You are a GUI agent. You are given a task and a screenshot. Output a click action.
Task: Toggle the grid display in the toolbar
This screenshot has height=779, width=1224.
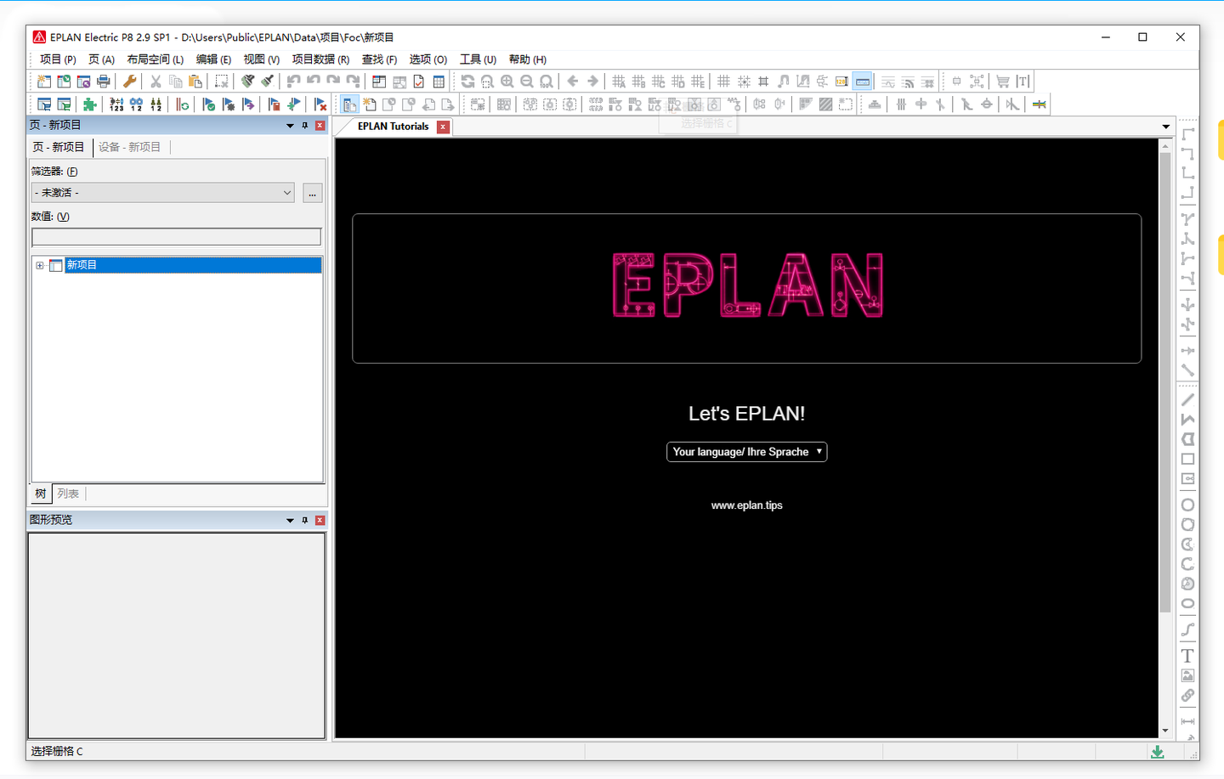pos(722,81)
